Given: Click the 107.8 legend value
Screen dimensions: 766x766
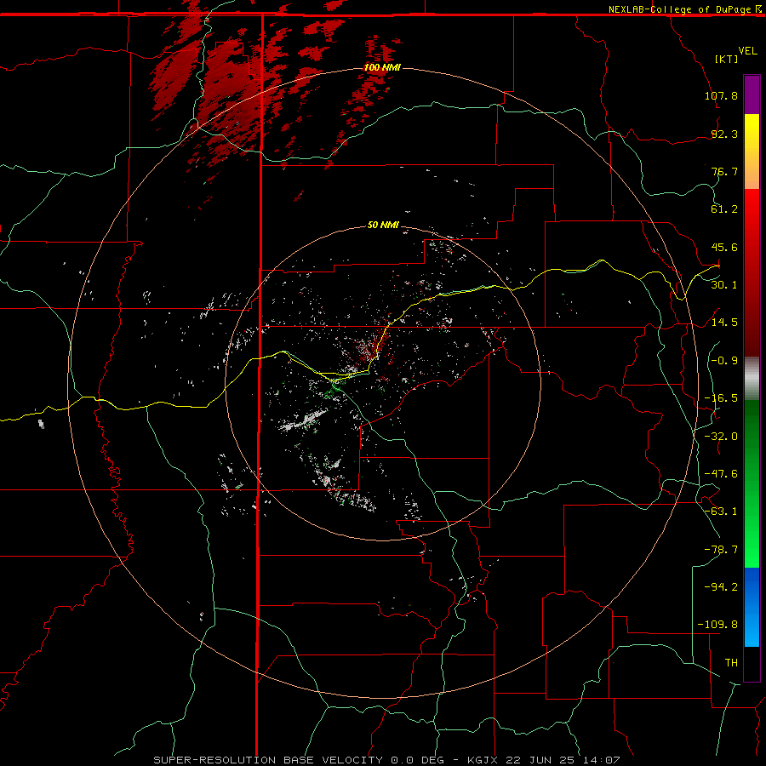Looking at the screenshot, I should pos(721,95).
